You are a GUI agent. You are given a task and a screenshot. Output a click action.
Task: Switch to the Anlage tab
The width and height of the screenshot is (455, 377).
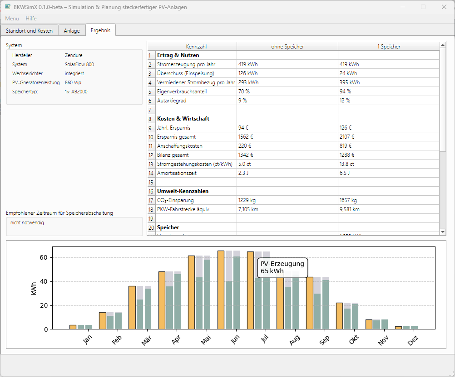[x=72, y=31]
